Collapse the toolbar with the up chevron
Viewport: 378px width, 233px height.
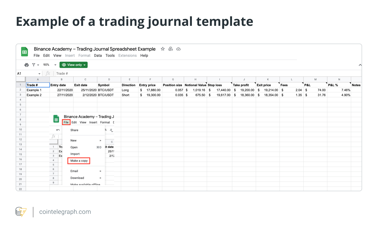tap(360, 65)
